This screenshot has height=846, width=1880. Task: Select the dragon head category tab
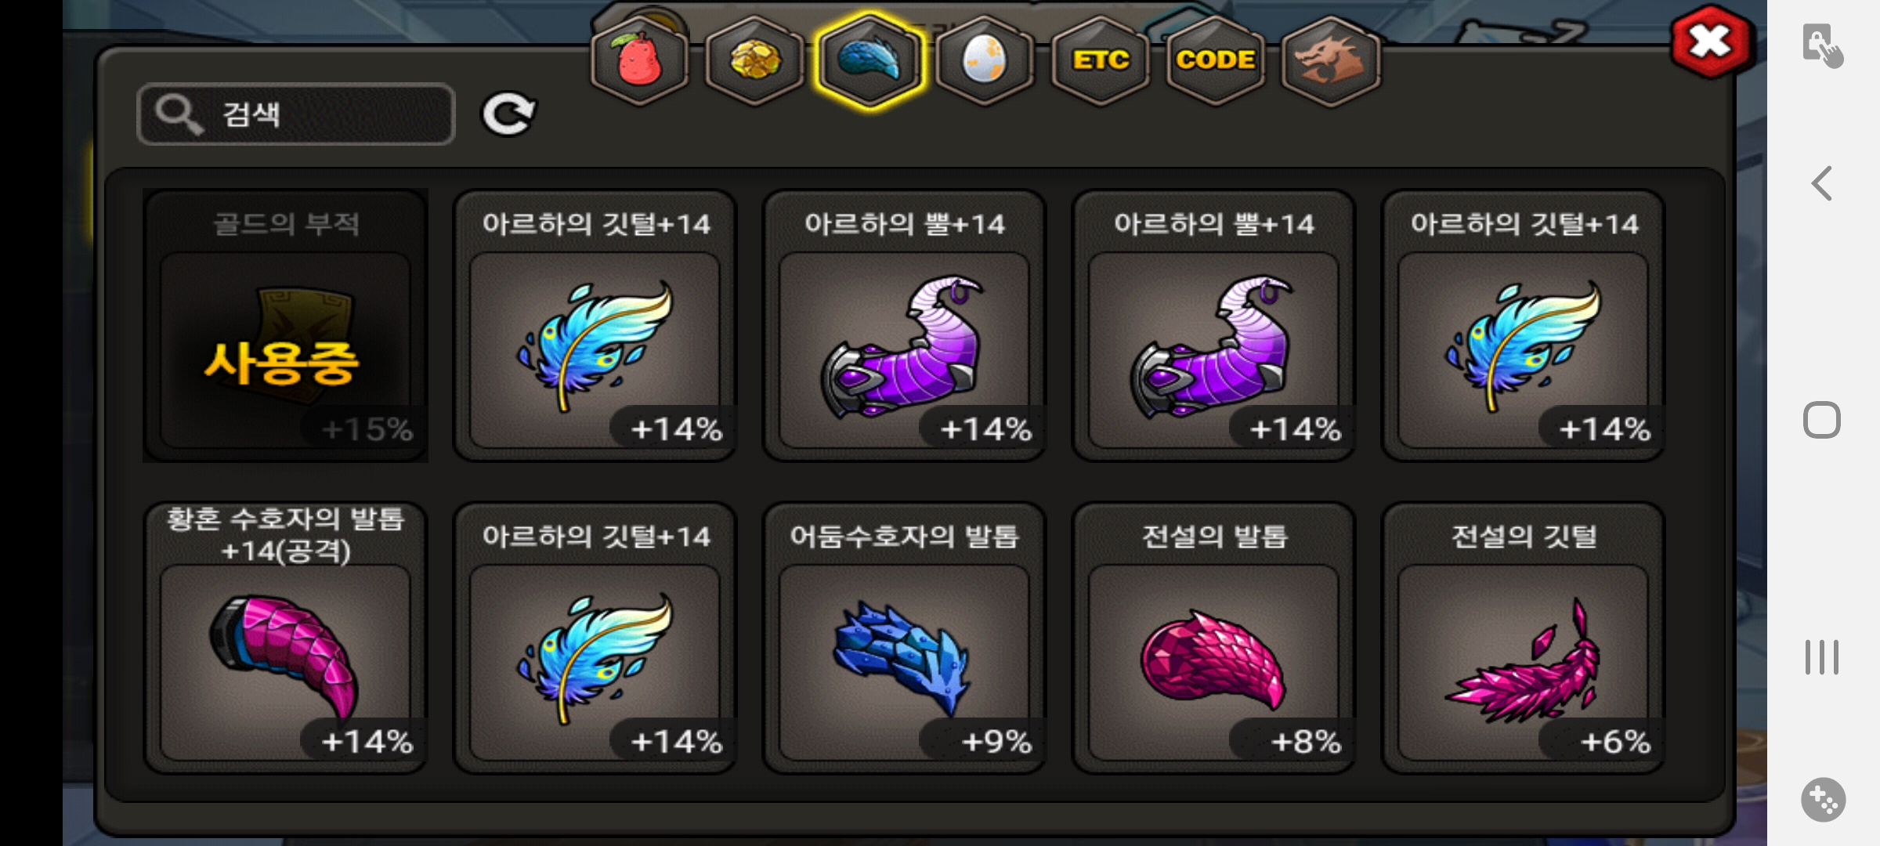1330,60
